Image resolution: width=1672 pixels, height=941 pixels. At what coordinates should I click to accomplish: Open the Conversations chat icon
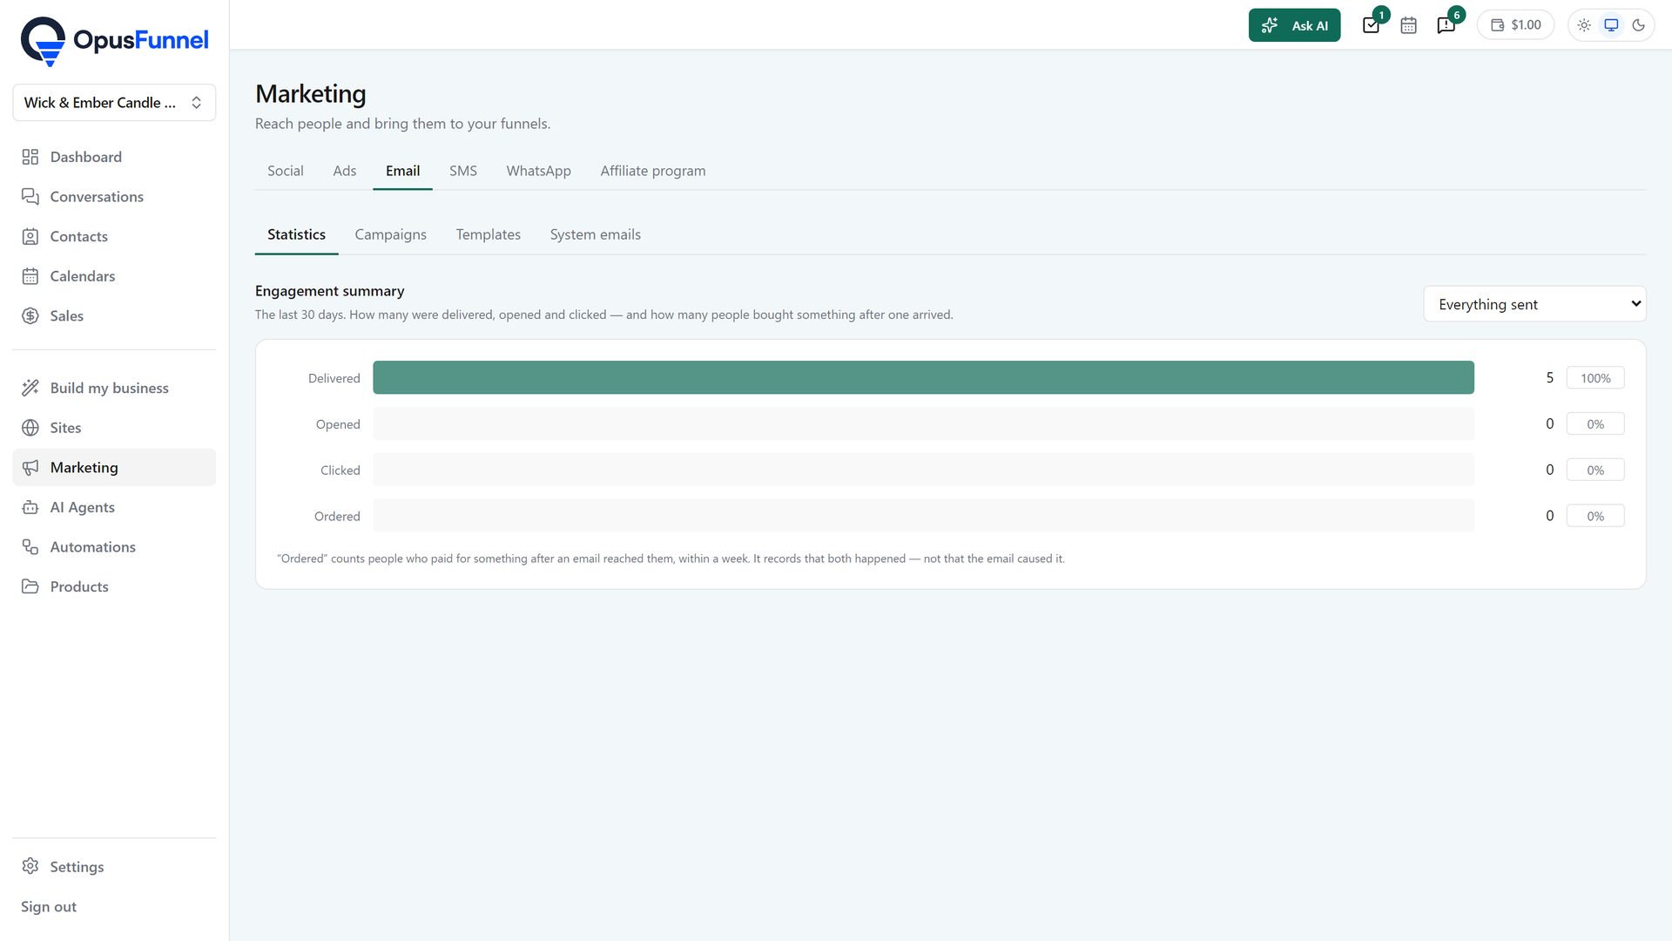point(30,197)
